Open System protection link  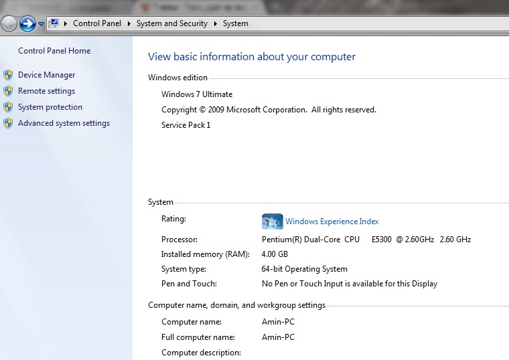[x=50, y=107]
